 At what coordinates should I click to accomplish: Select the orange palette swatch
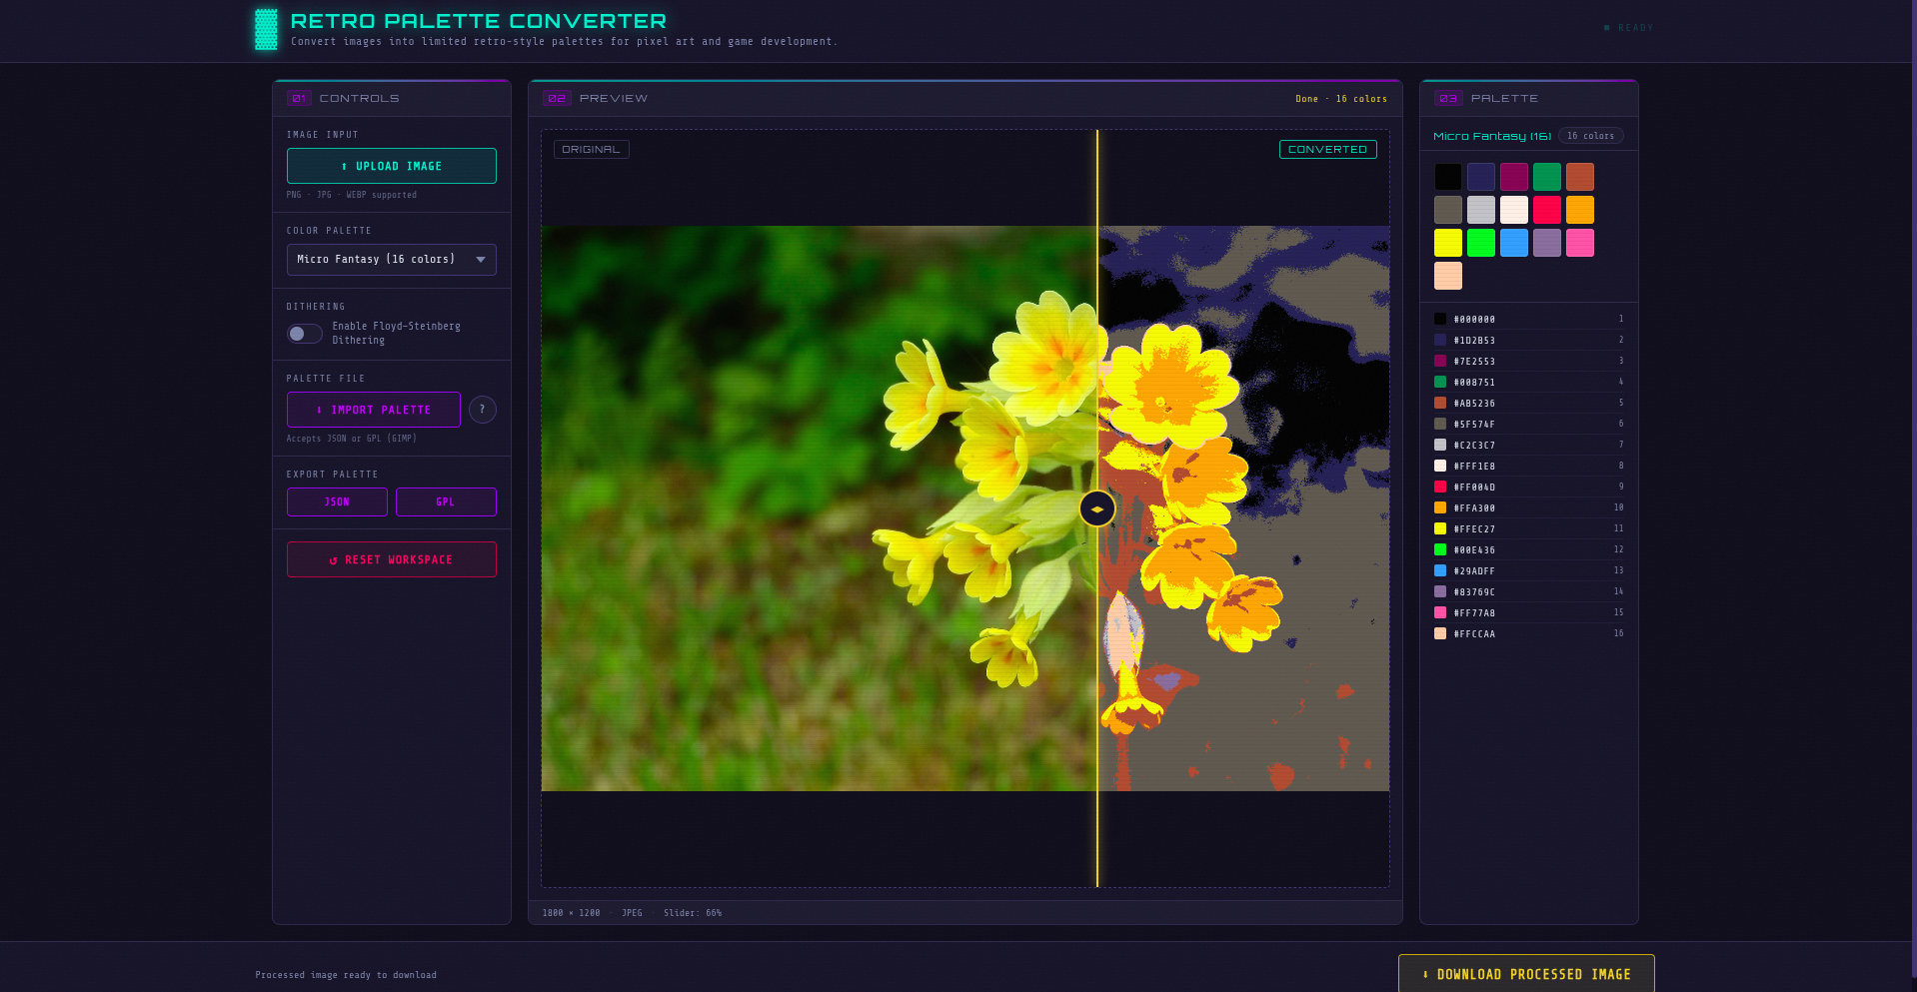point(1580,210)
